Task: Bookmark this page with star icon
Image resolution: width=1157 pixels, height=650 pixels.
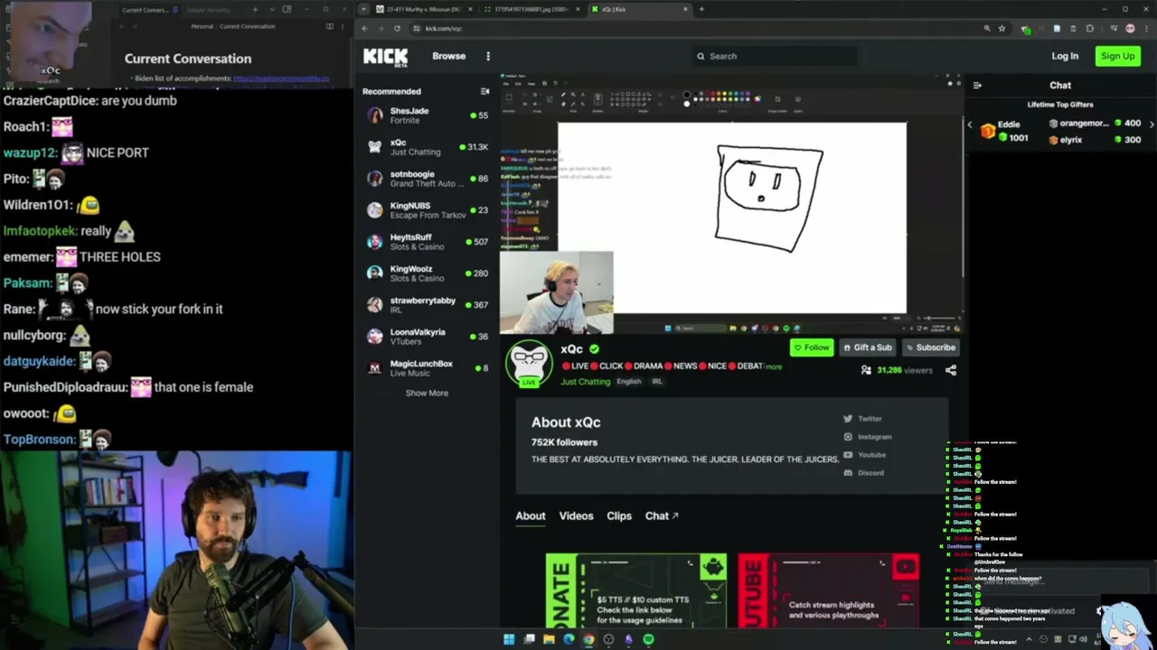Action: (x=1002, y=28)
